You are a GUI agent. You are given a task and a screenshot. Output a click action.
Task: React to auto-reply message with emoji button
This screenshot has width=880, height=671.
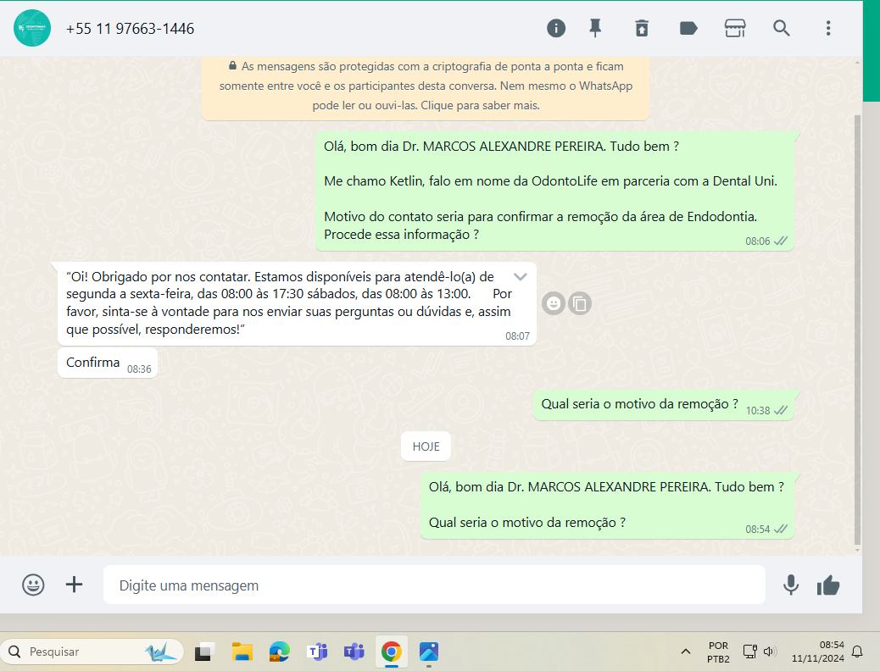pos(553,303)
